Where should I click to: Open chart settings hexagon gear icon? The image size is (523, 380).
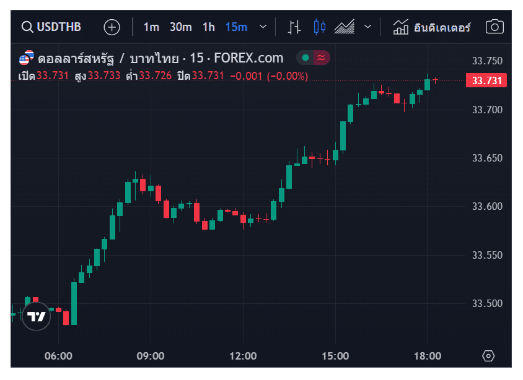coord(488,356)
